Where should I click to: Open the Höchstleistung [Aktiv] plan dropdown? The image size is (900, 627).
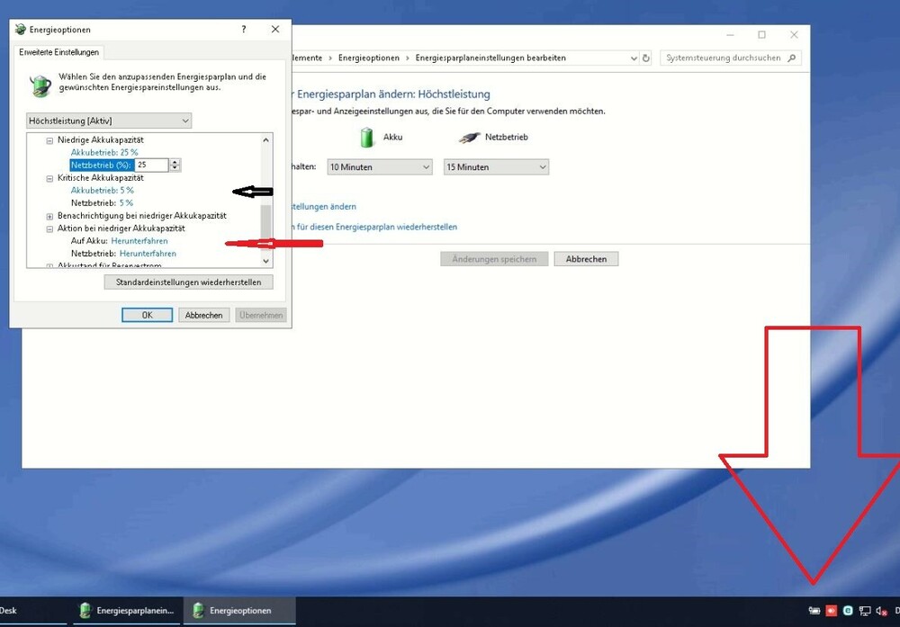pyautogui.click(x=109, y=121)
